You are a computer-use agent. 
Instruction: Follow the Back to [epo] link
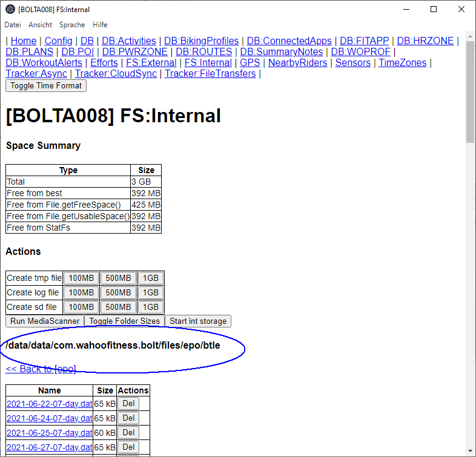tap(41, 369)
